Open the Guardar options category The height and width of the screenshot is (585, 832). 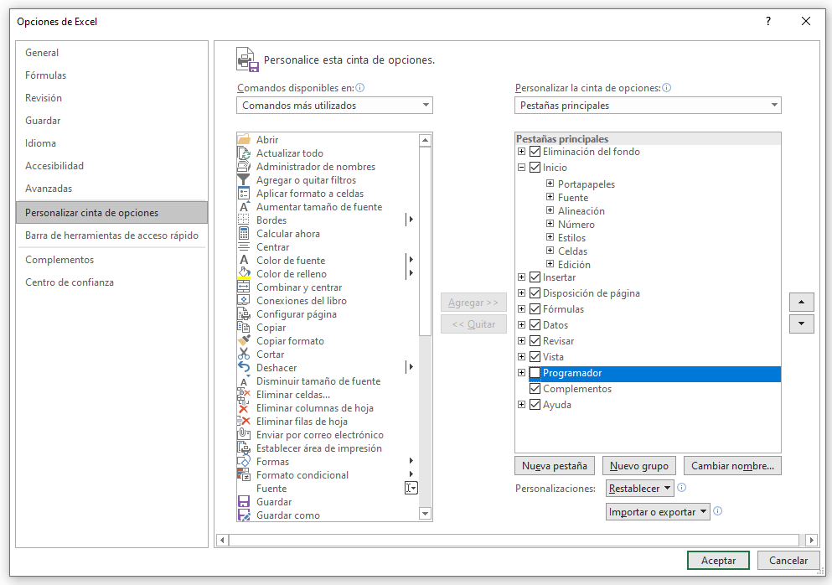[x=111, y=121]
